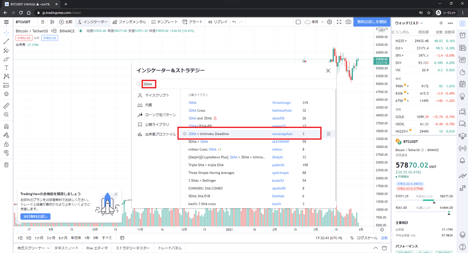Select the crosshair cursor tool

(6, 33)
